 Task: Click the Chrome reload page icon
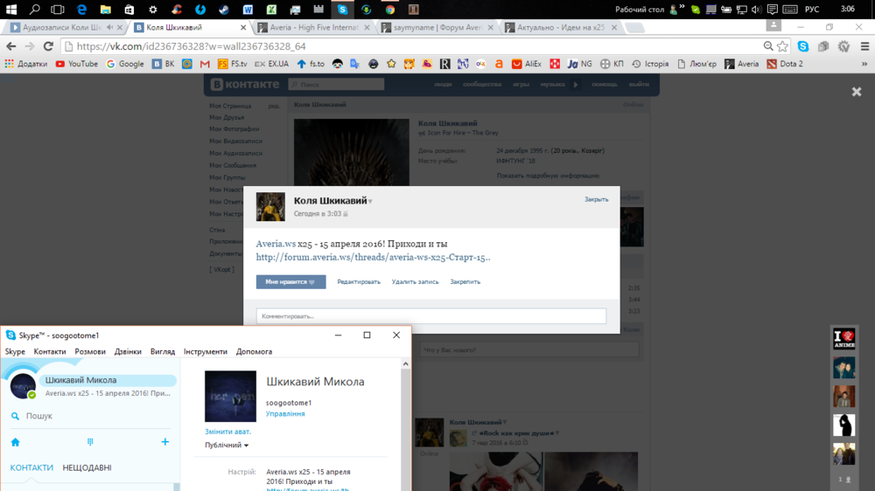(48, 46)
